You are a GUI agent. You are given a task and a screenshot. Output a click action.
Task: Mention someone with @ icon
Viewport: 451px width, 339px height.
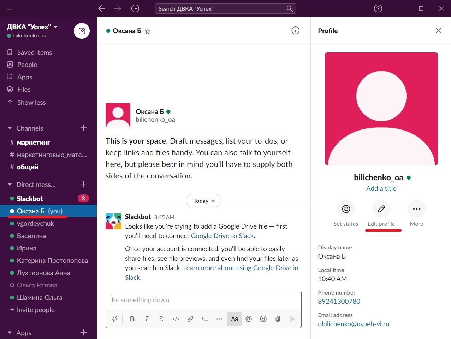(249, 319)
